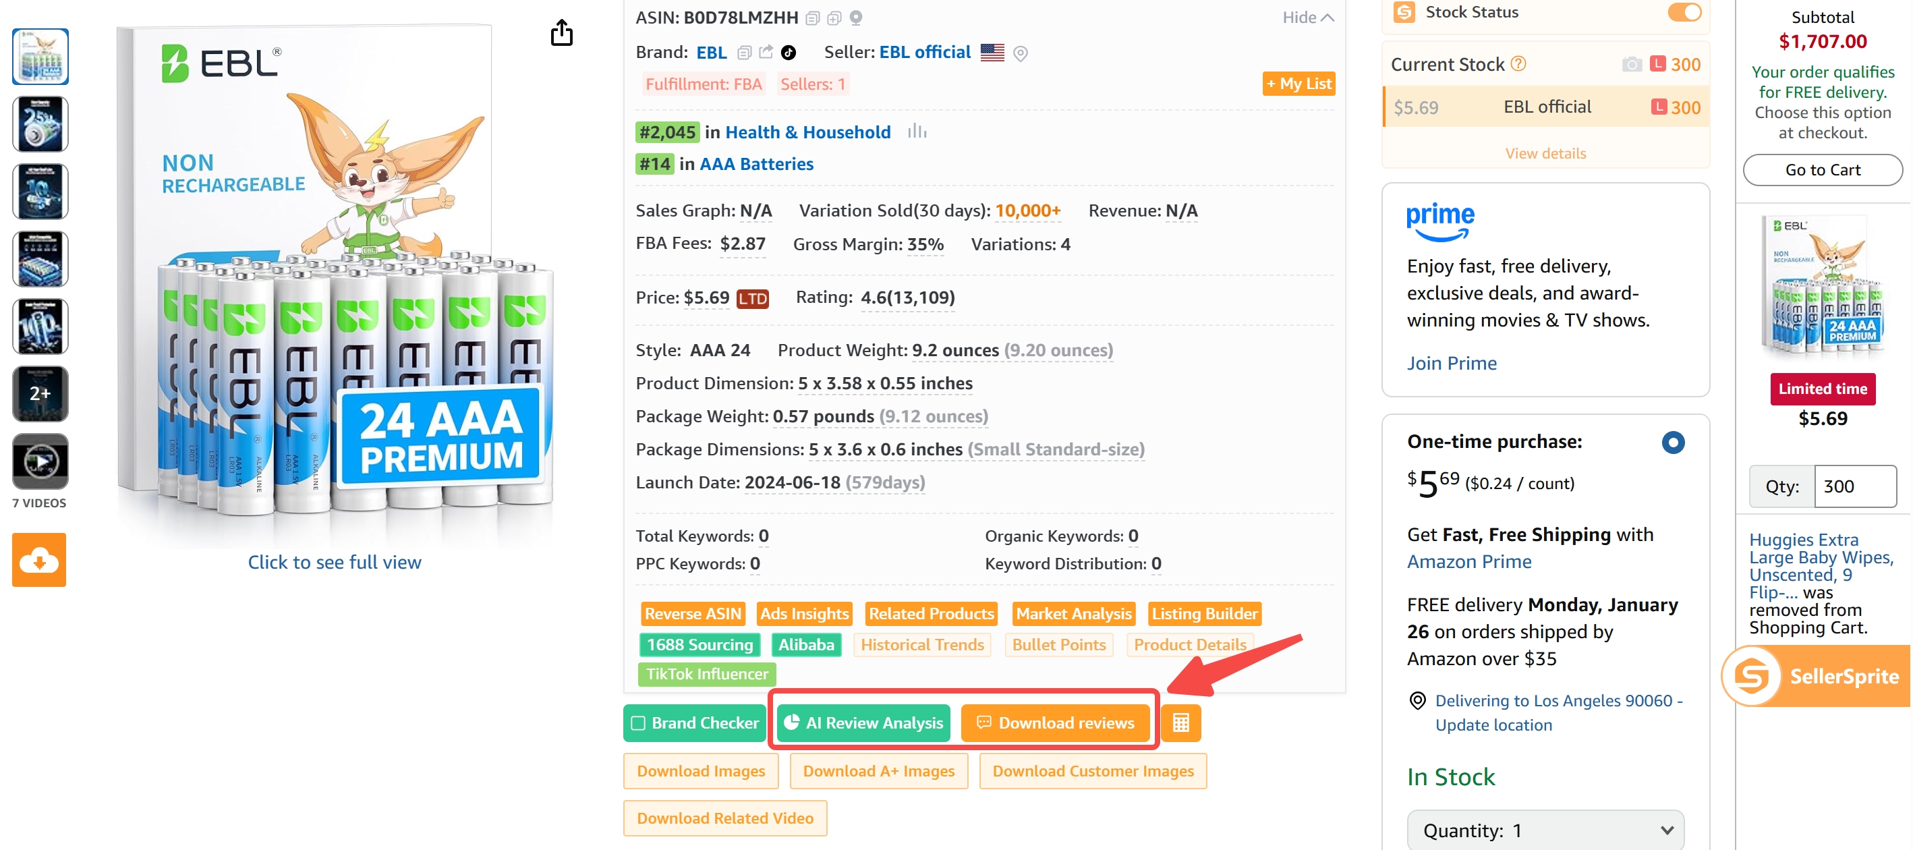1913x850 pixels.
Task: Click the location pin beside EBL official seller
Action: 1021,53
